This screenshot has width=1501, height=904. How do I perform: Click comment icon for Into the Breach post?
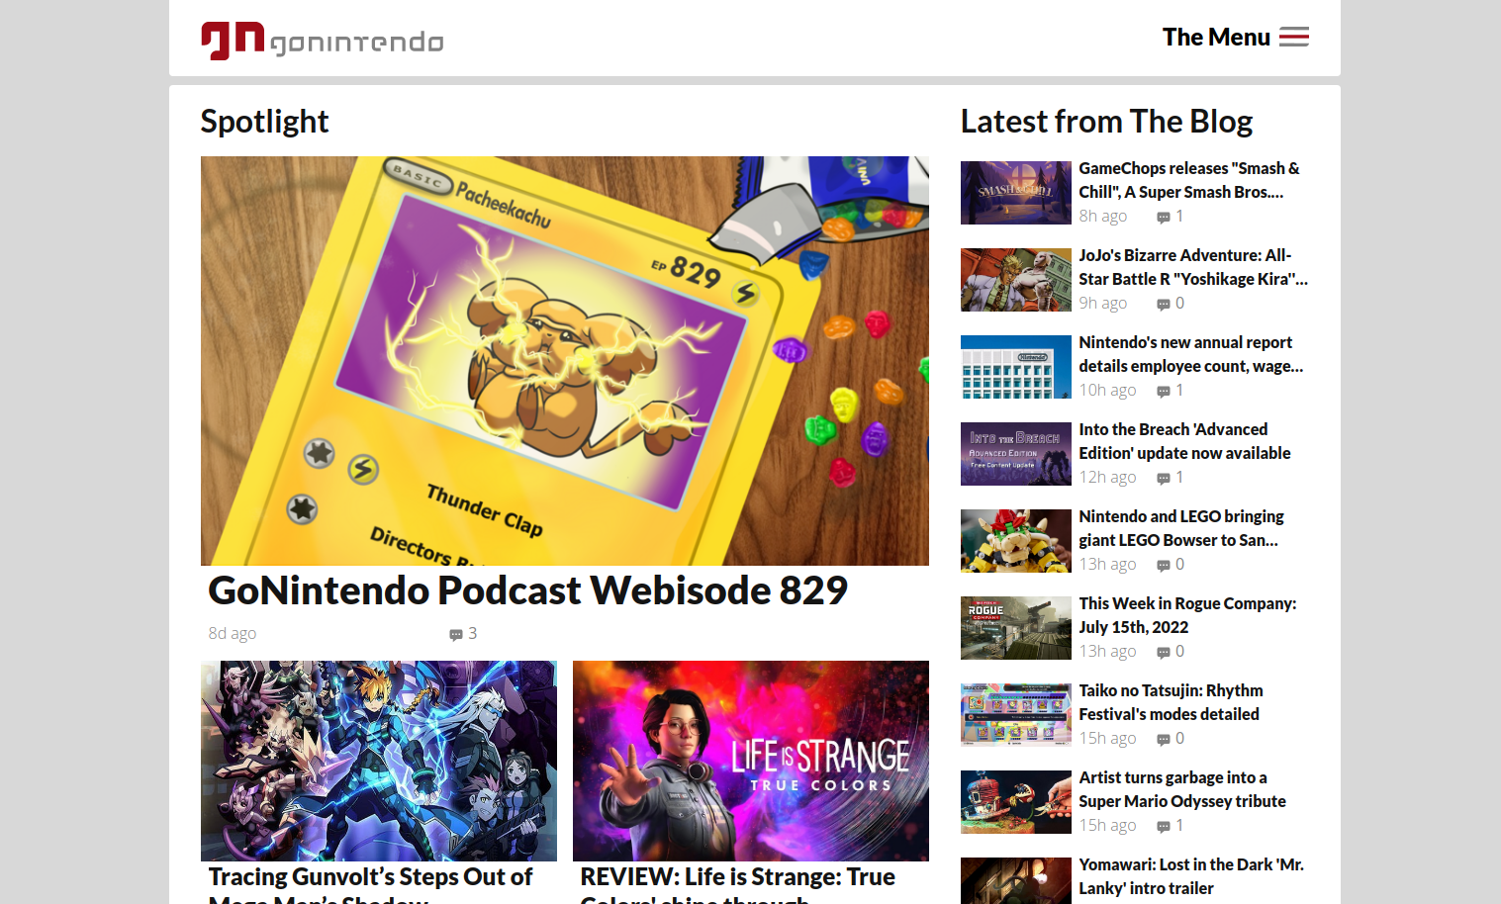1163,478
